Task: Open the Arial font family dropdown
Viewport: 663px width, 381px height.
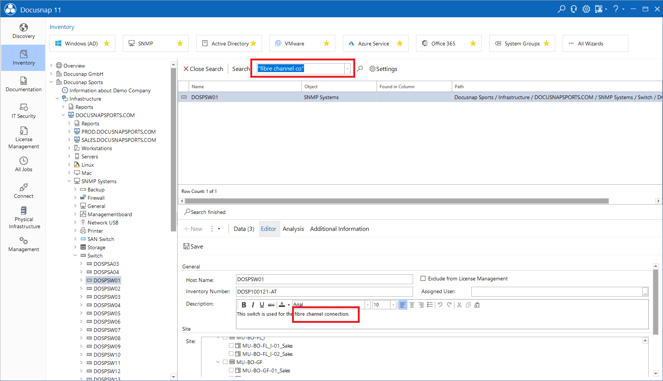Action: [368, 305]
